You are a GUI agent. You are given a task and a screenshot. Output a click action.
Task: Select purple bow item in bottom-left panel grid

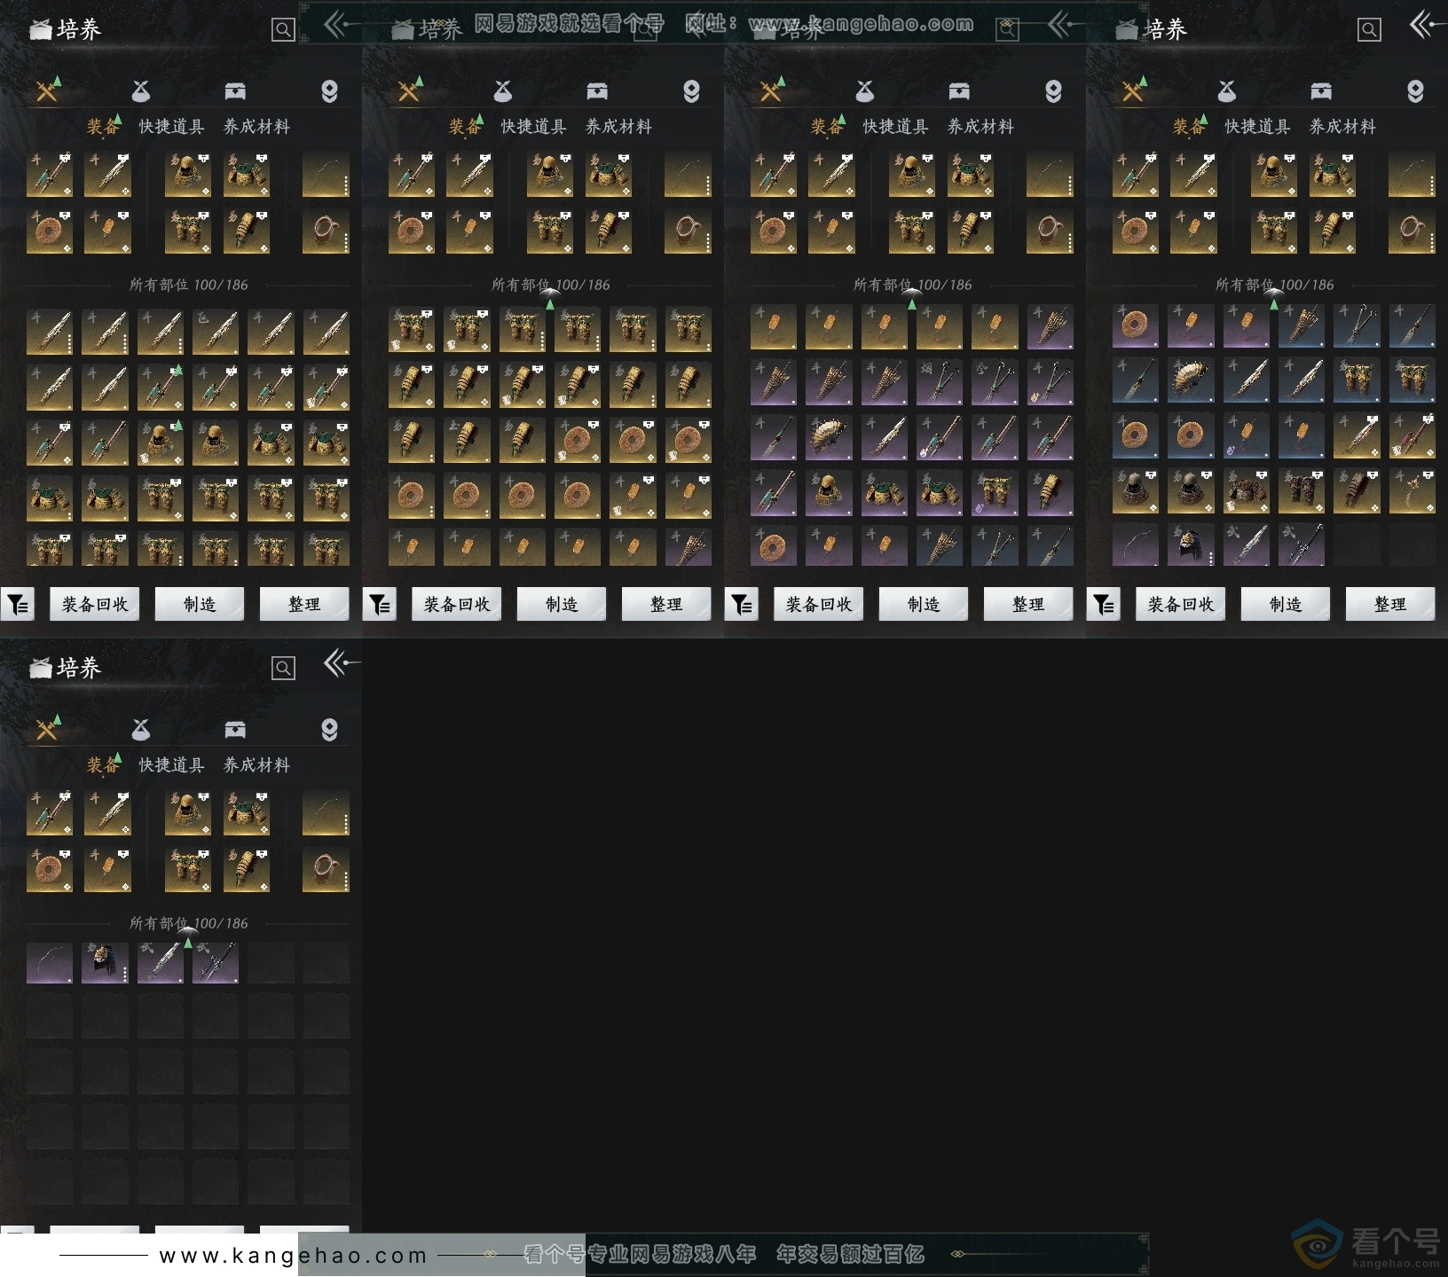50,963
